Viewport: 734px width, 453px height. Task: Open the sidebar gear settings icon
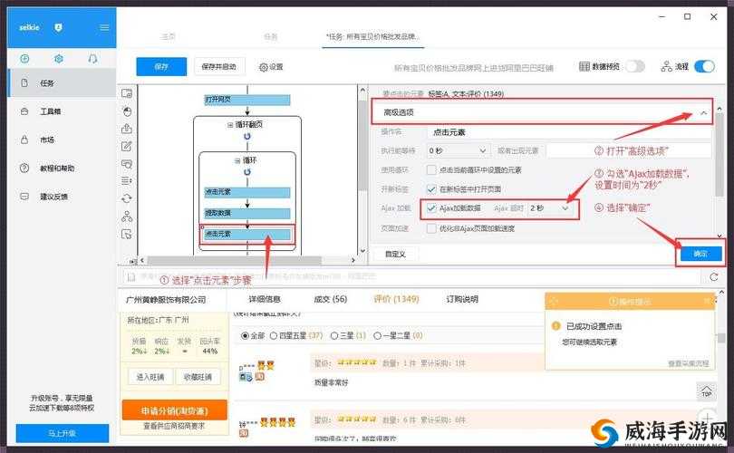[x=59, y=59]
